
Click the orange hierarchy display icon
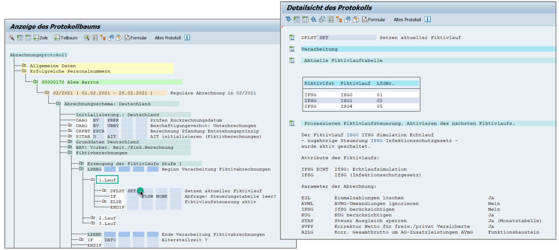[x=103, y=37]
